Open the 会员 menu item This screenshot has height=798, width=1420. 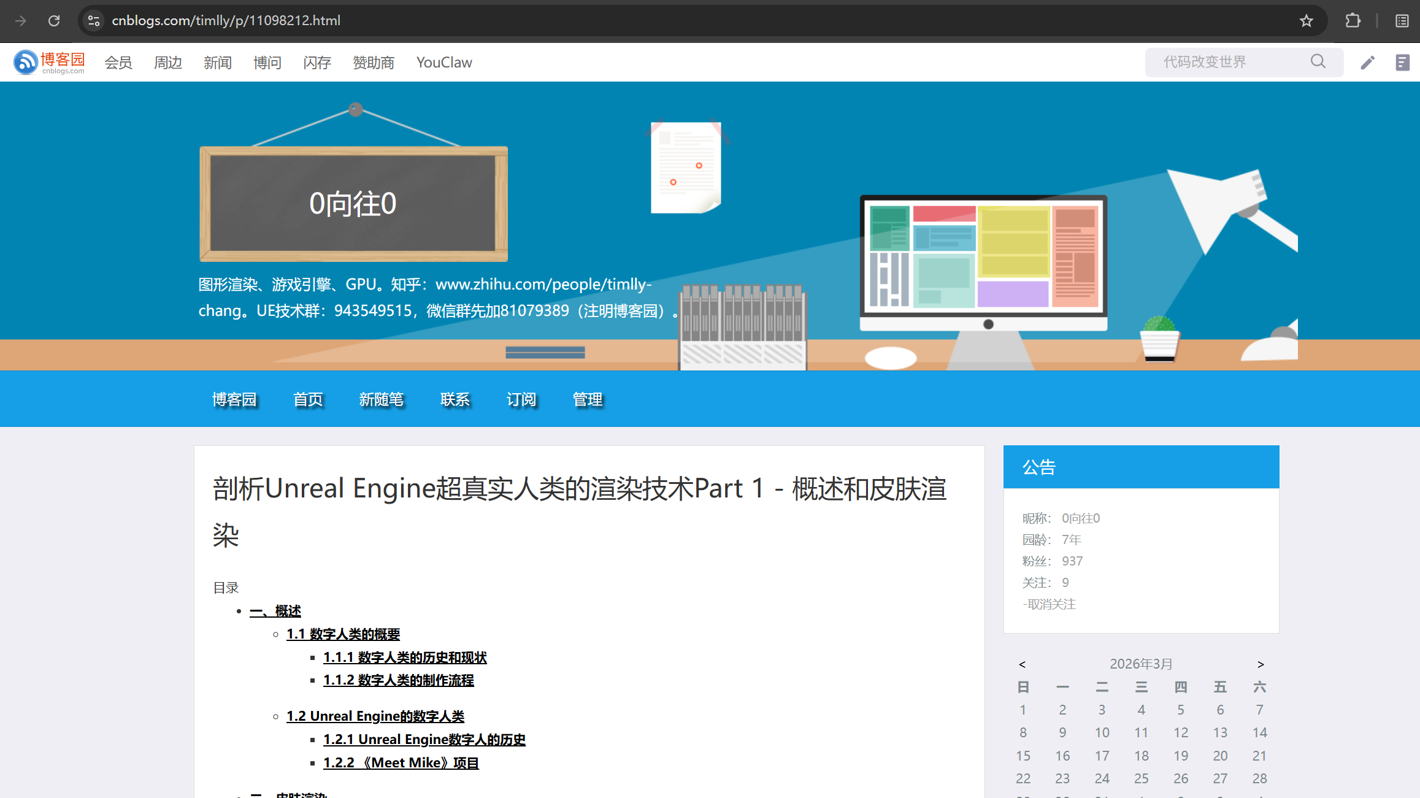coord(118,63)
